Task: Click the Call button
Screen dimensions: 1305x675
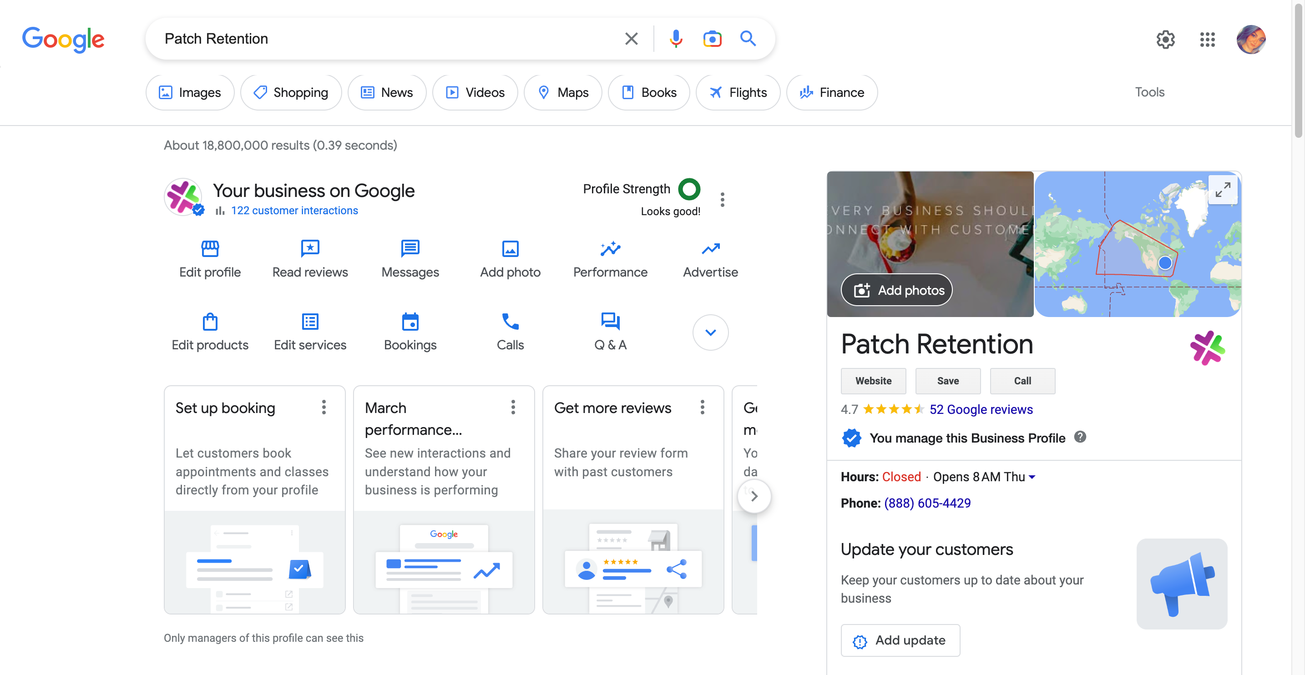Action: click(1022, 381)
